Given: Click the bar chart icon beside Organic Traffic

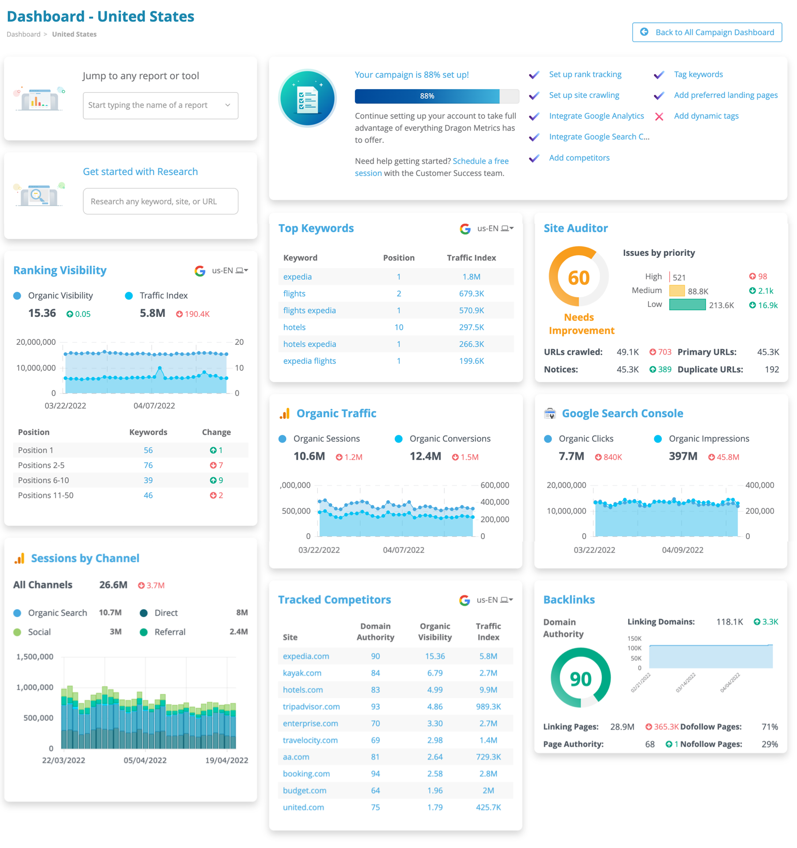Looking at the screenshot, I should pos(285,413).
